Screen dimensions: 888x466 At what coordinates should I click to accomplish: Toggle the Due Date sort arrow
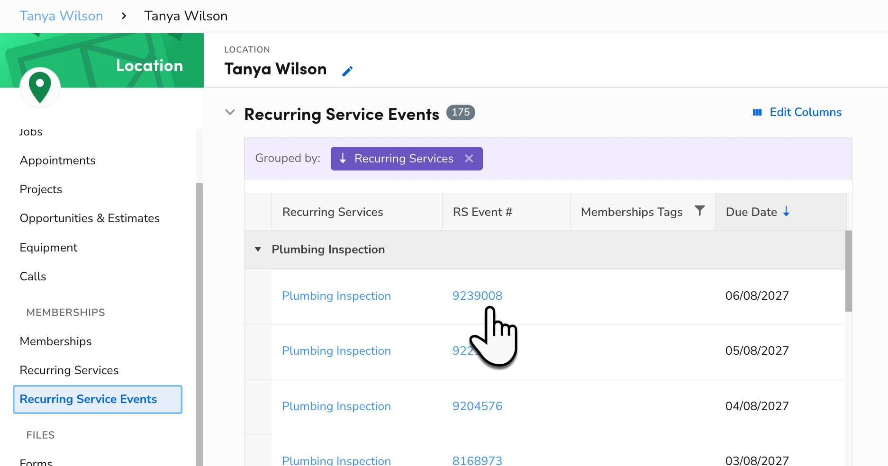point(787,212)
